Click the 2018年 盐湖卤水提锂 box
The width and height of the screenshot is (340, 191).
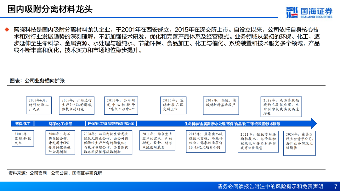204,140
